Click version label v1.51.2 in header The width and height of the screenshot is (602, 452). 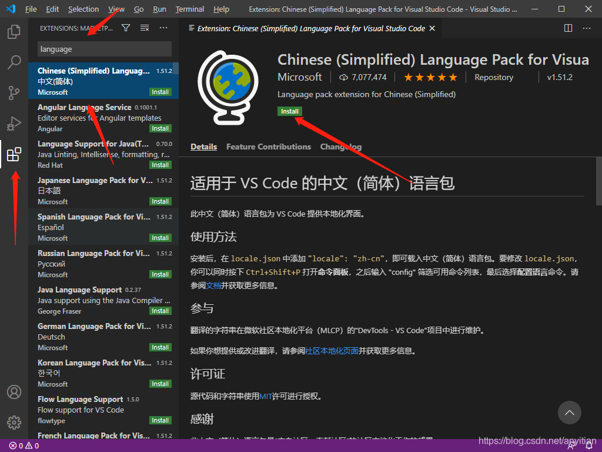tap(560, 77)
